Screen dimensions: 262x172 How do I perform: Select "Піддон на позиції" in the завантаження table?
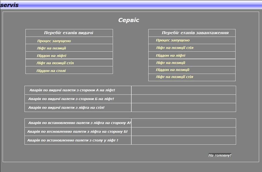pyautogui.click(x=173, y=70)
